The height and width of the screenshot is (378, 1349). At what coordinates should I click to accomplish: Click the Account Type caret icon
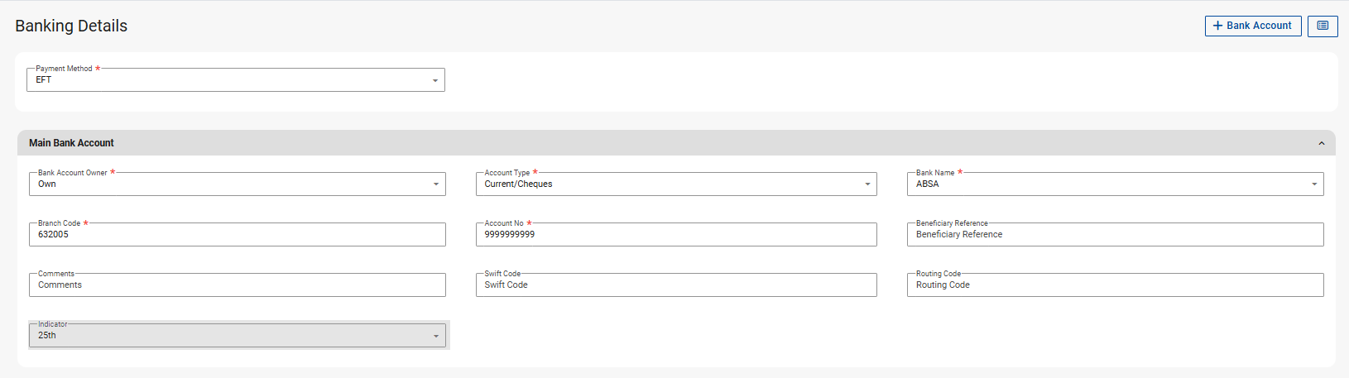pyautogui.click(x=867, y=184)
